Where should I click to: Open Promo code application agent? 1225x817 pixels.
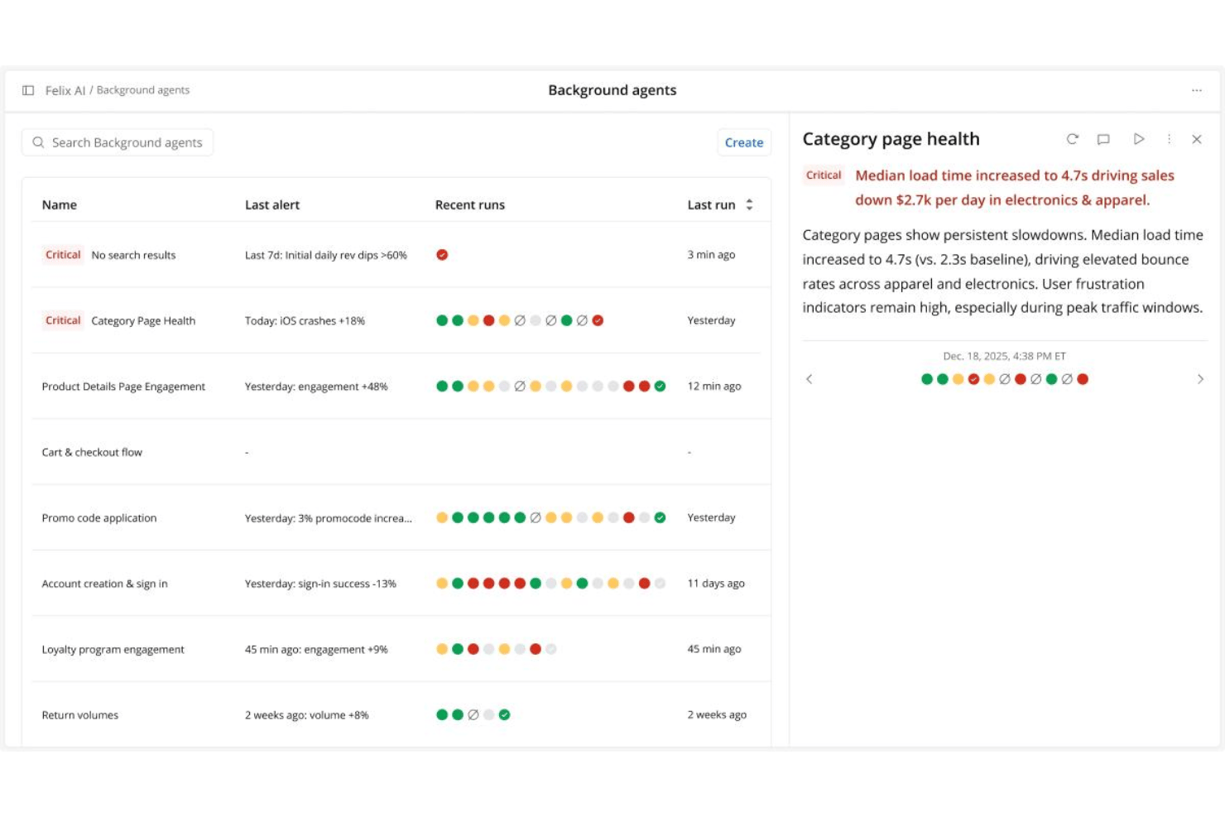tap(99, 518)
